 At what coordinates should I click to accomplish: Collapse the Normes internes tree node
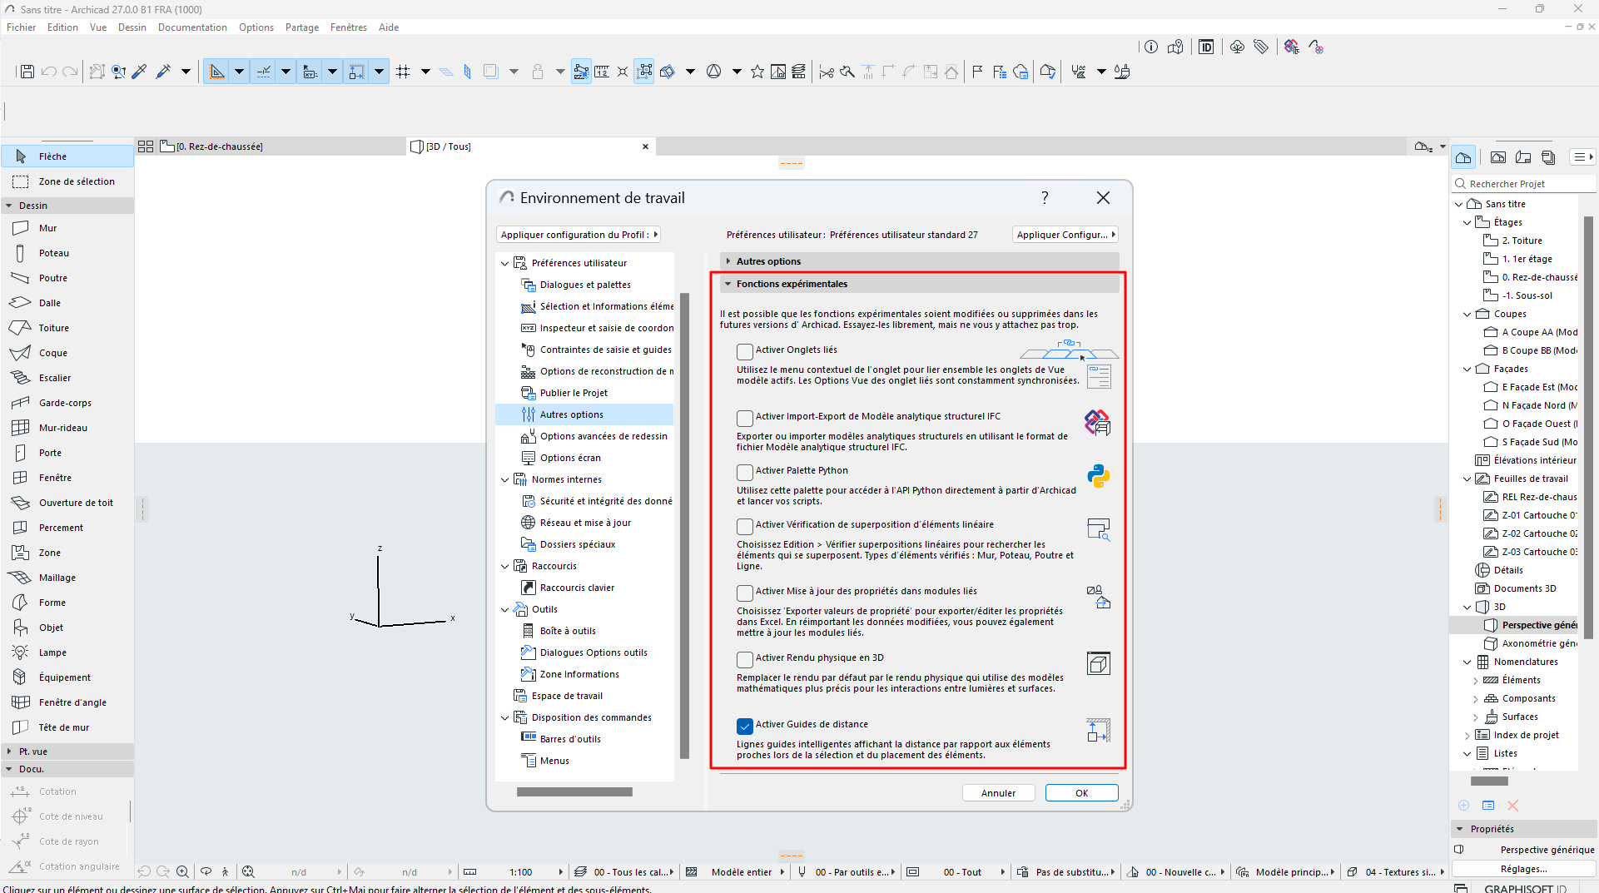504,479
